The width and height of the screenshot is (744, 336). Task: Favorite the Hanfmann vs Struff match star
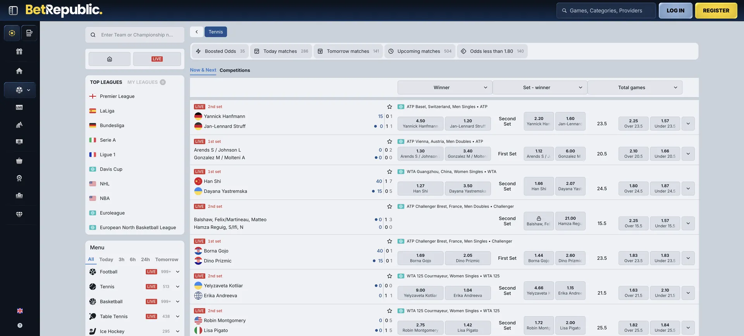[x=389, y=107]
